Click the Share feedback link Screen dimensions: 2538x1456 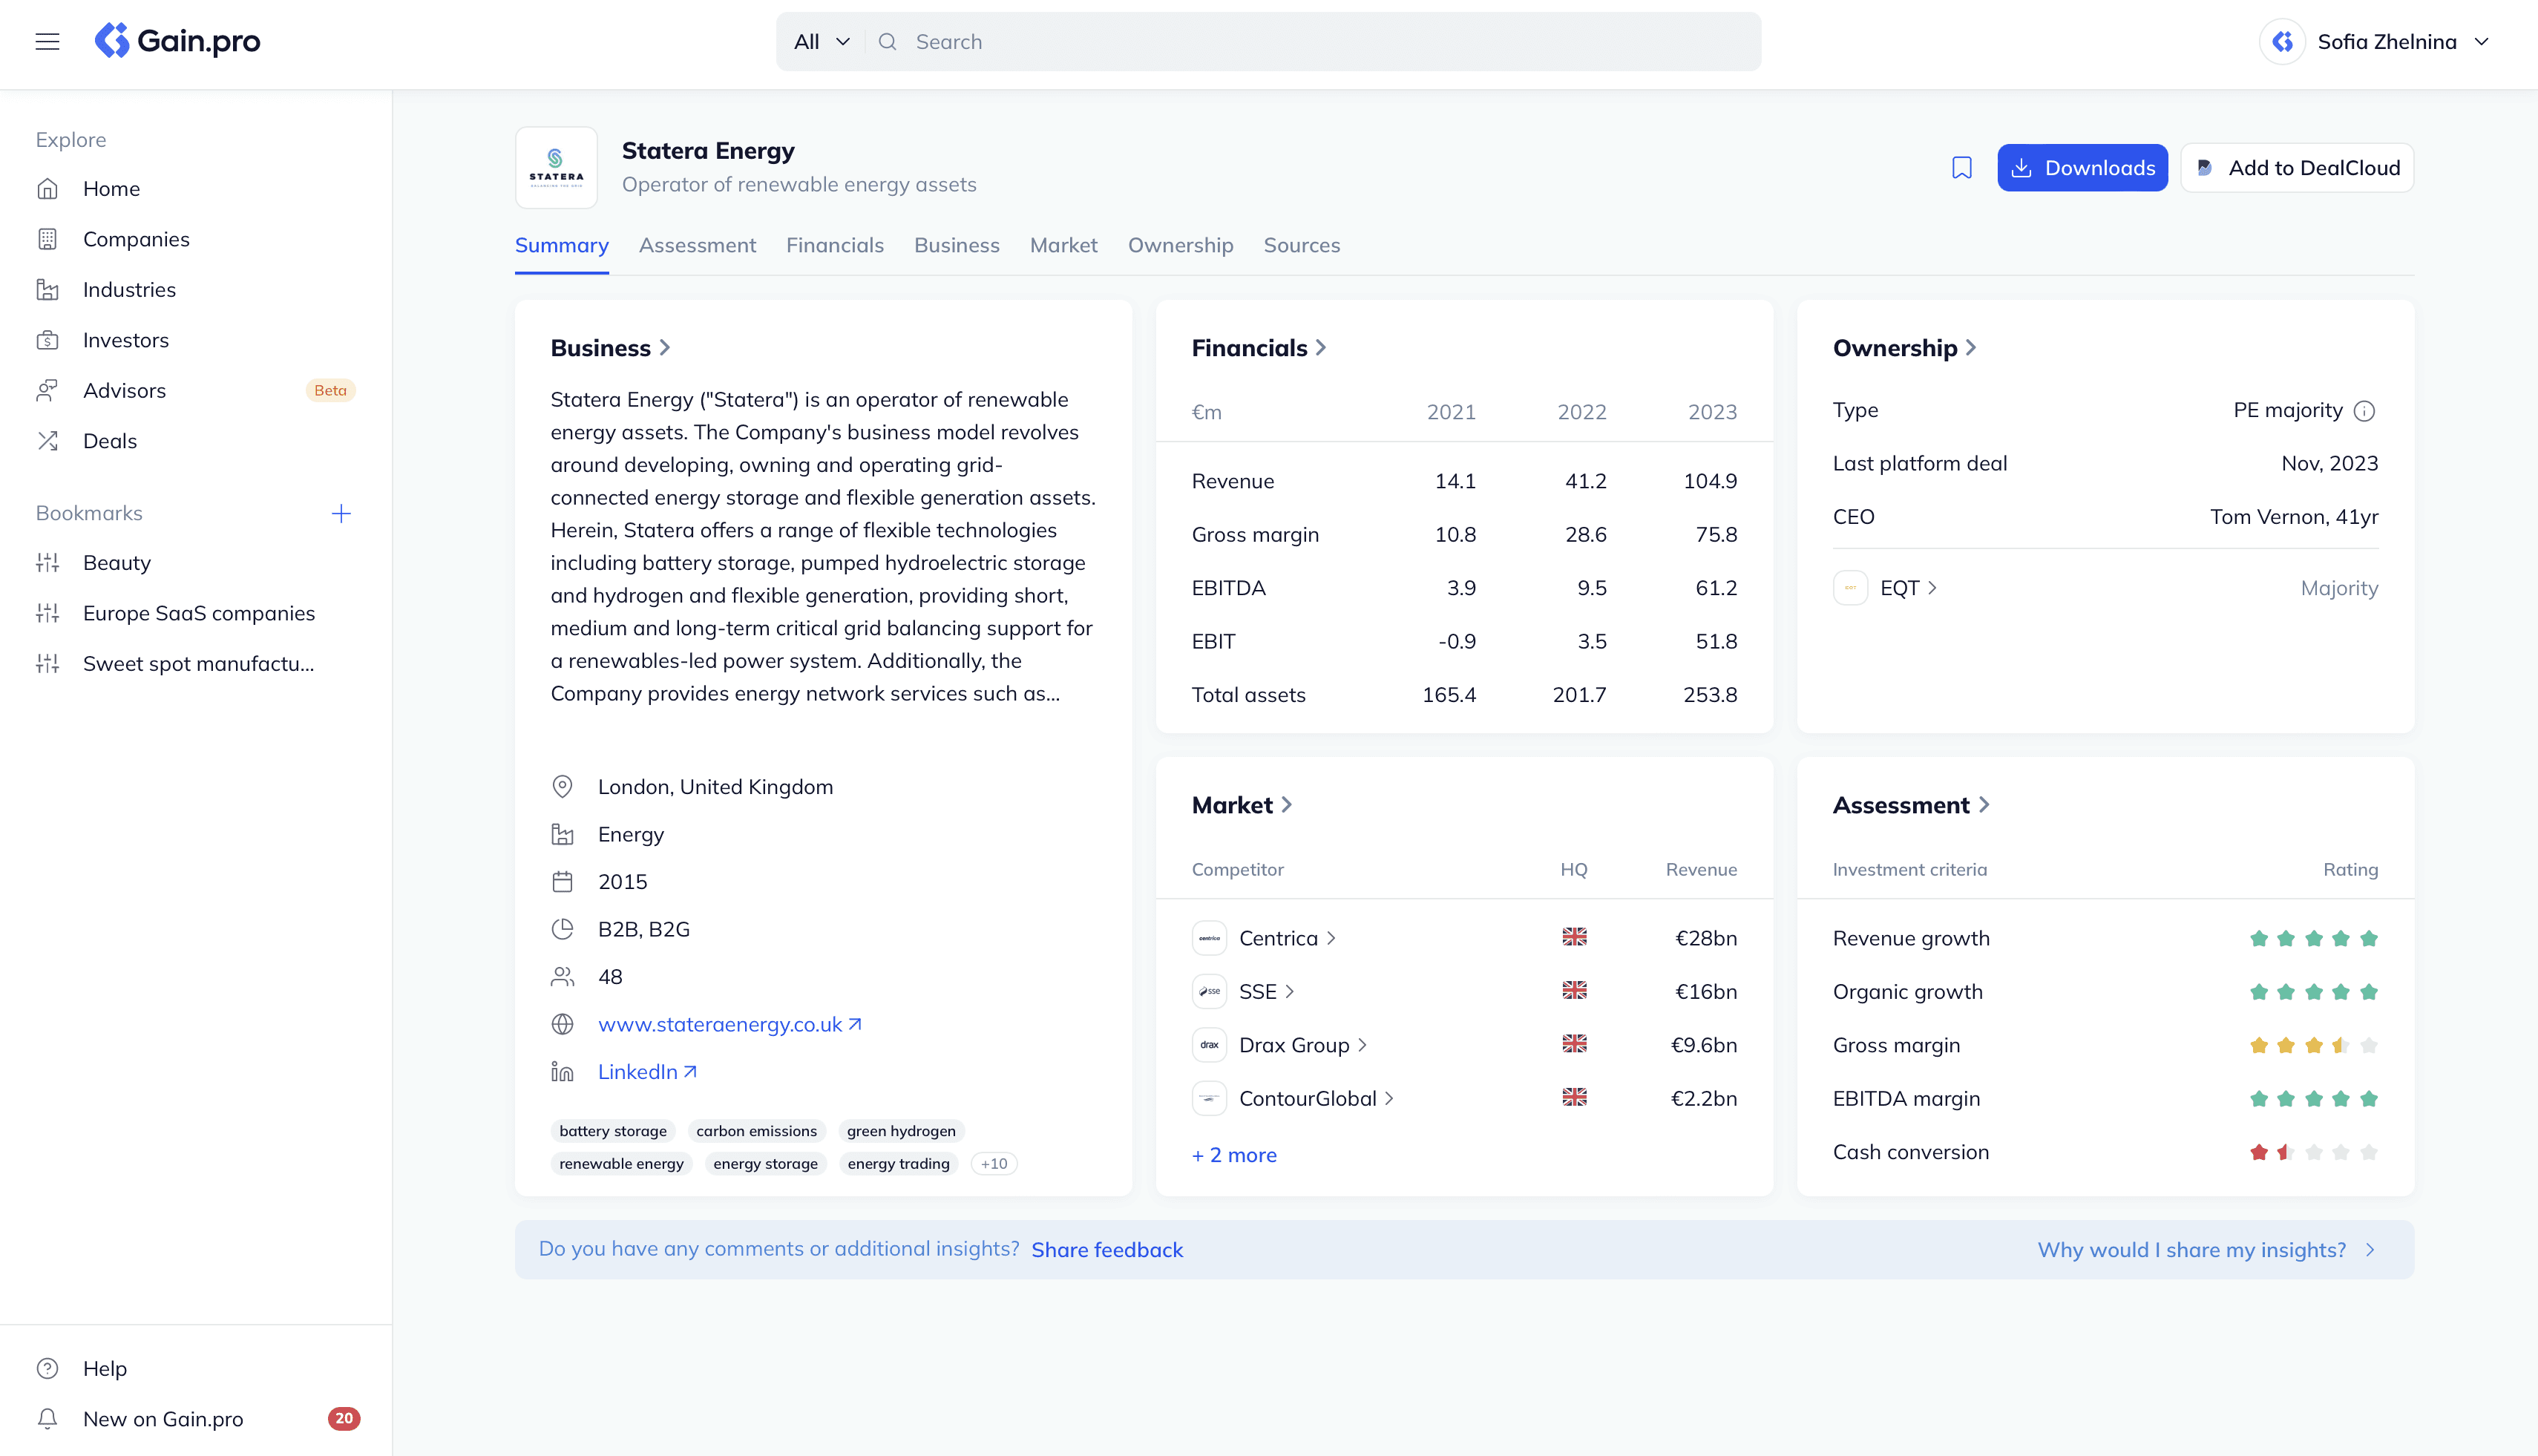coord(1107,1248)
